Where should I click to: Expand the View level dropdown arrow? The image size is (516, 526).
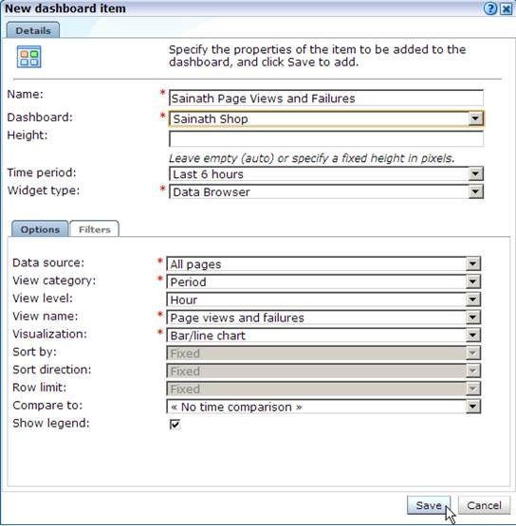472,299
